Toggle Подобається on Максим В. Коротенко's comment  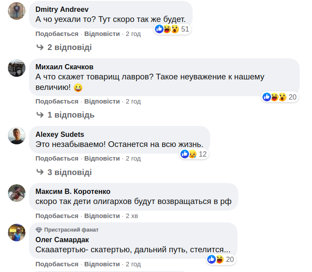(x=57, y=216)
